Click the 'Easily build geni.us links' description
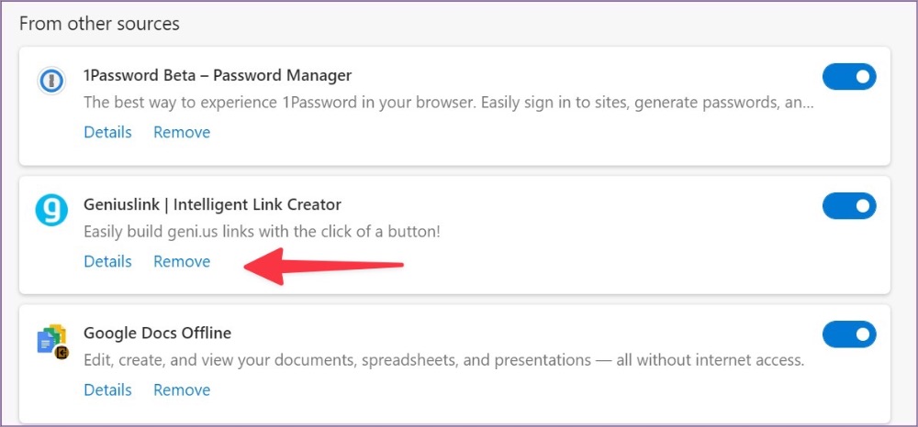 [x=262, y=232]
